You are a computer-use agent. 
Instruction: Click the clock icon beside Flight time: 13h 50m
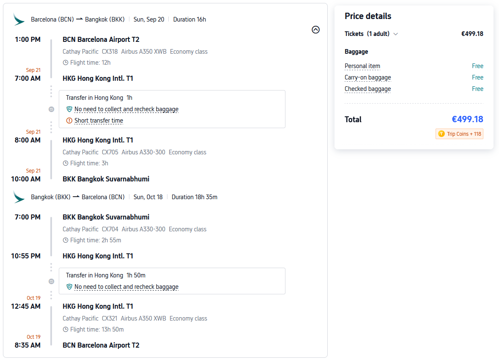pyautogui.click(x=66, y=329)
